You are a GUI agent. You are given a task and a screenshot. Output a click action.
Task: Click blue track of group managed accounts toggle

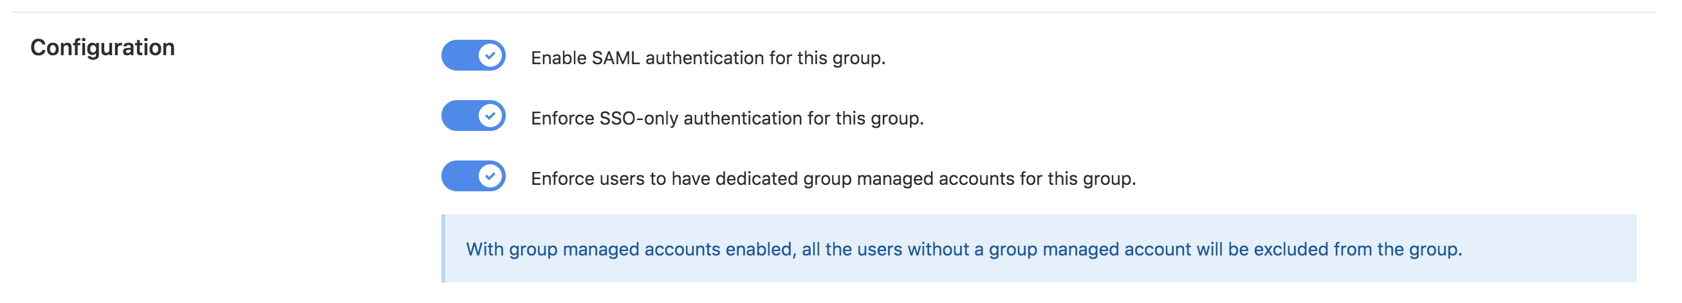tap(459, 177)
